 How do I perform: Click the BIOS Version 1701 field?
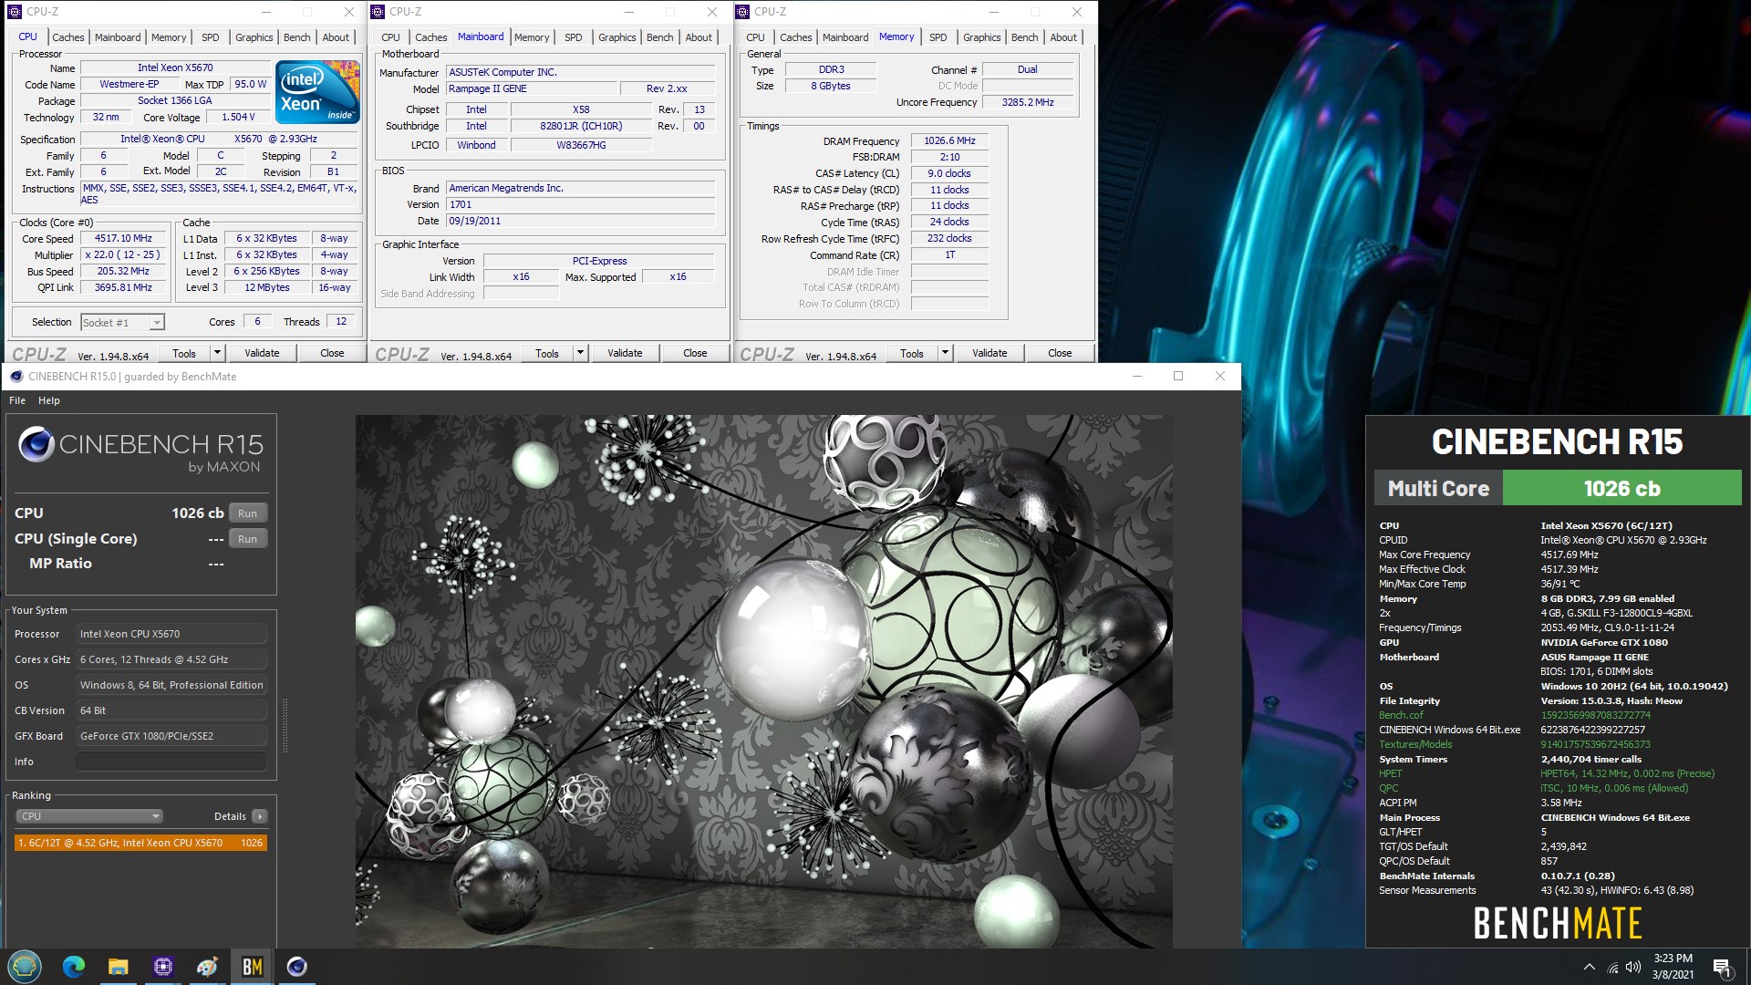pyautogui.click(x=580, y=204)
